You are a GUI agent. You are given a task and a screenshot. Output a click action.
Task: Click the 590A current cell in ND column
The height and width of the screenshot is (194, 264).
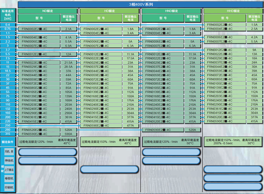tap(69, 134)
